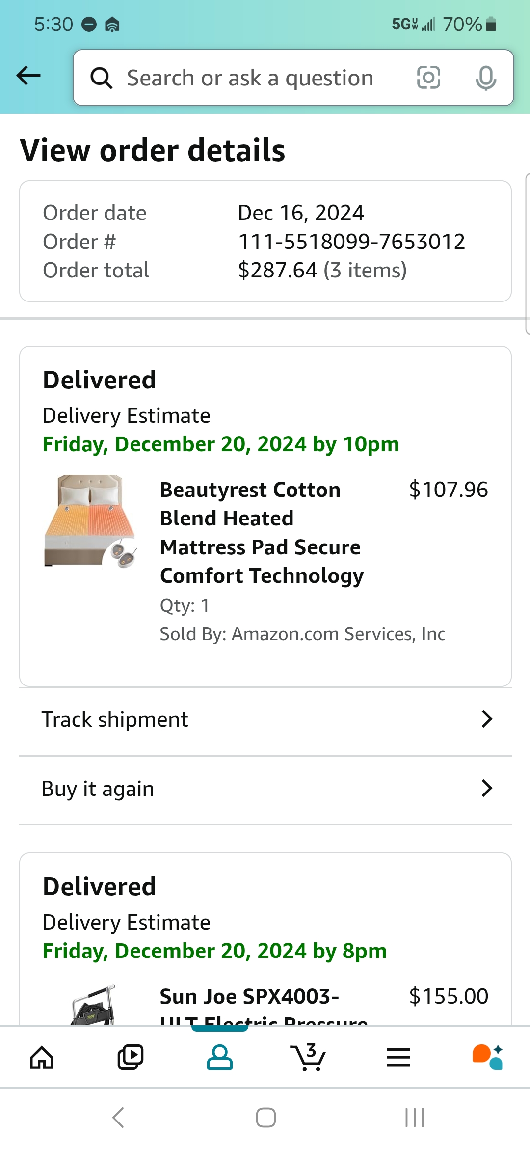This screenshot has height=1149, width=530.
Task: Open camera lens search icon
Action: pyautogui.click(x=428, y=78)
